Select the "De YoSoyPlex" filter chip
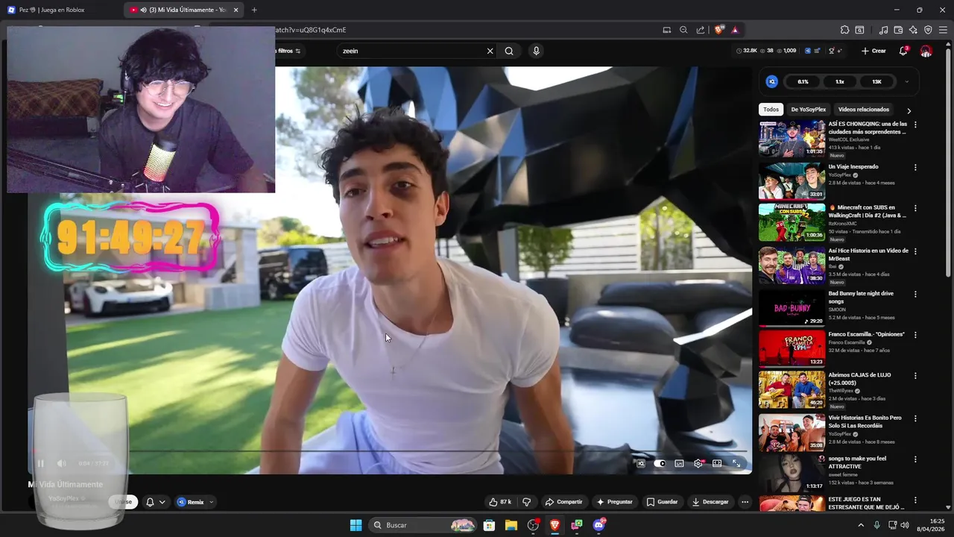The width and height of the screenshot is (954, 537). pyautogui.click(x=808, y=109)
